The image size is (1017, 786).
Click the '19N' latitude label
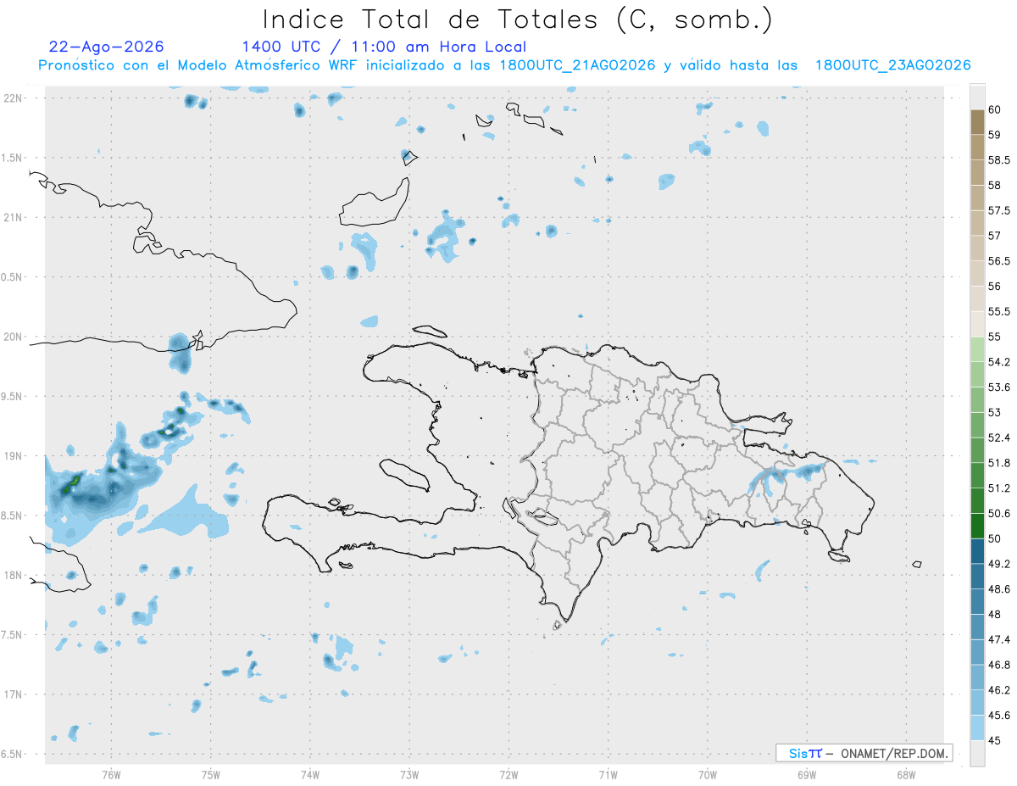point(14,456)
